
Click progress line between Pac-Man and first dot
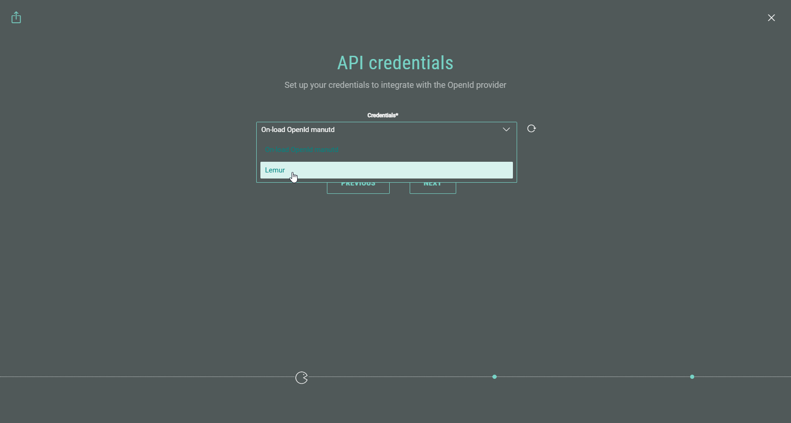(400, 377)
